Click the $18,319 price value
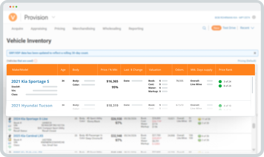The width and height of the screenshot is (264, 157). (x=112, y=105)
